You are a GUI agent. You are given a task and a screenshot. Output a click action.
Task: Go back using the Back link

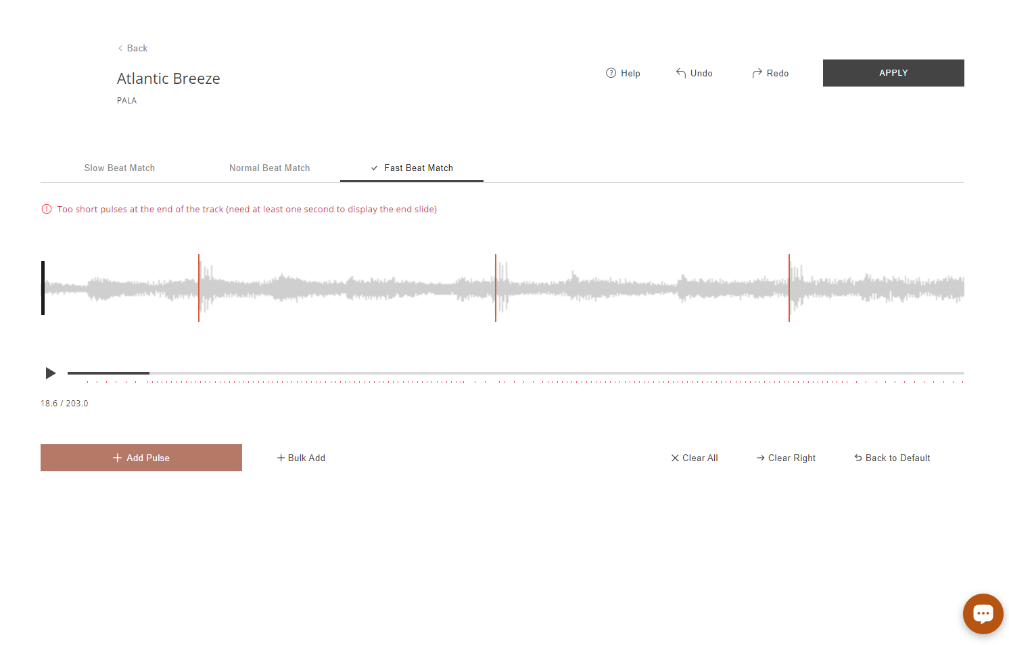[133, 48]
